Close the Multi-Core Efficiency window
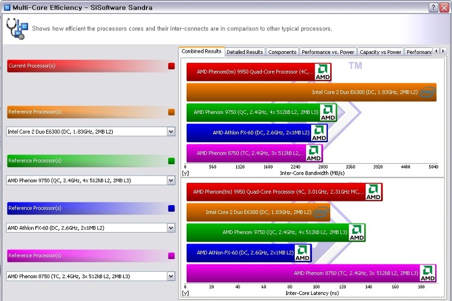The height and width of the screenshot is (301, 452). pos(444,8)
